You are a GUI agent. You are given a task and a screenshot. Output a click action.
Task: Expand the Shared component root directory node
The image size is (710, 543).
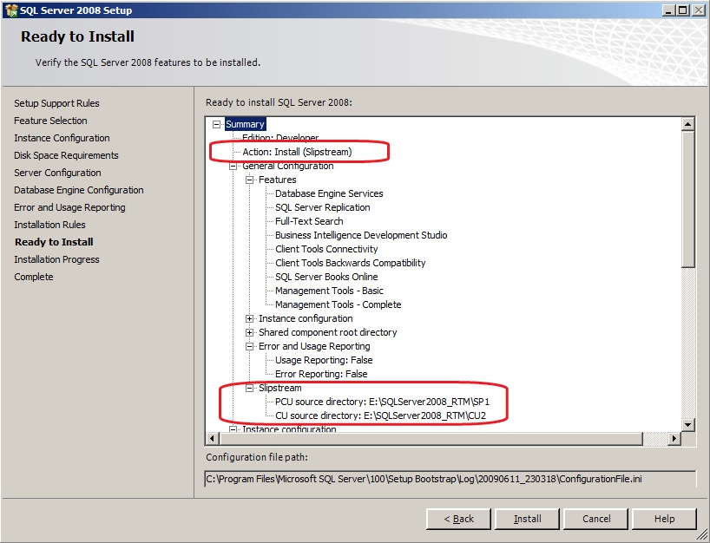[x=250, y=332]
